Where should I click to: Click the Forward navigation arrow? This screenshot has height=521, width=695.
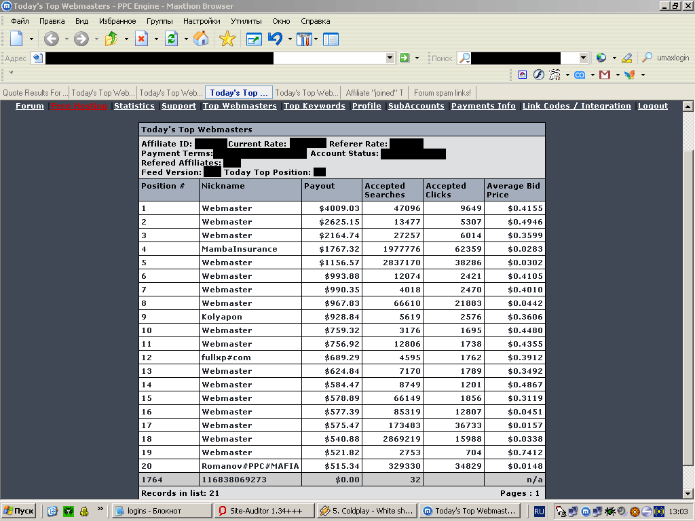(x=81, y=39)
